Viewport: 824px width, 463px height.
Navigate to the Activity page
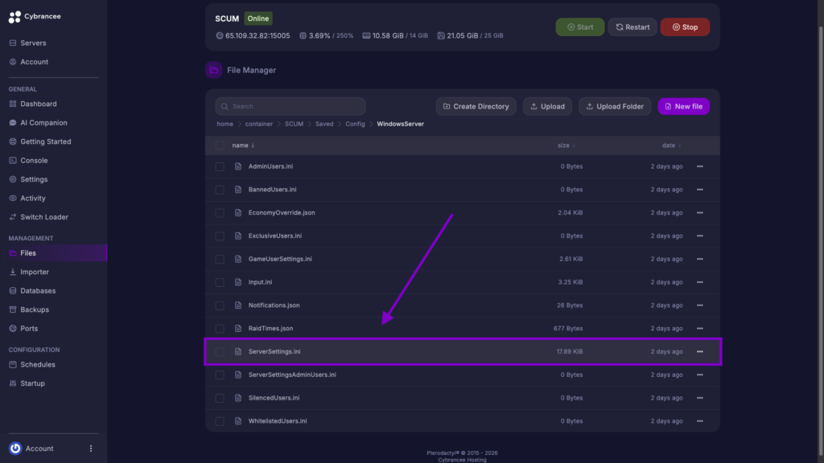27,198
